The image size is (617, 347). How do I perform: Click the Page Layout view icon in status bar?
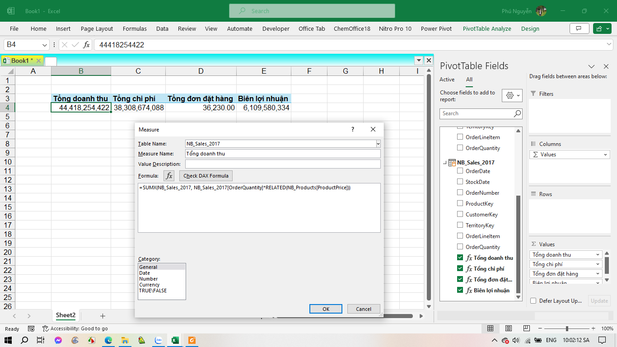tap(509, 328)
